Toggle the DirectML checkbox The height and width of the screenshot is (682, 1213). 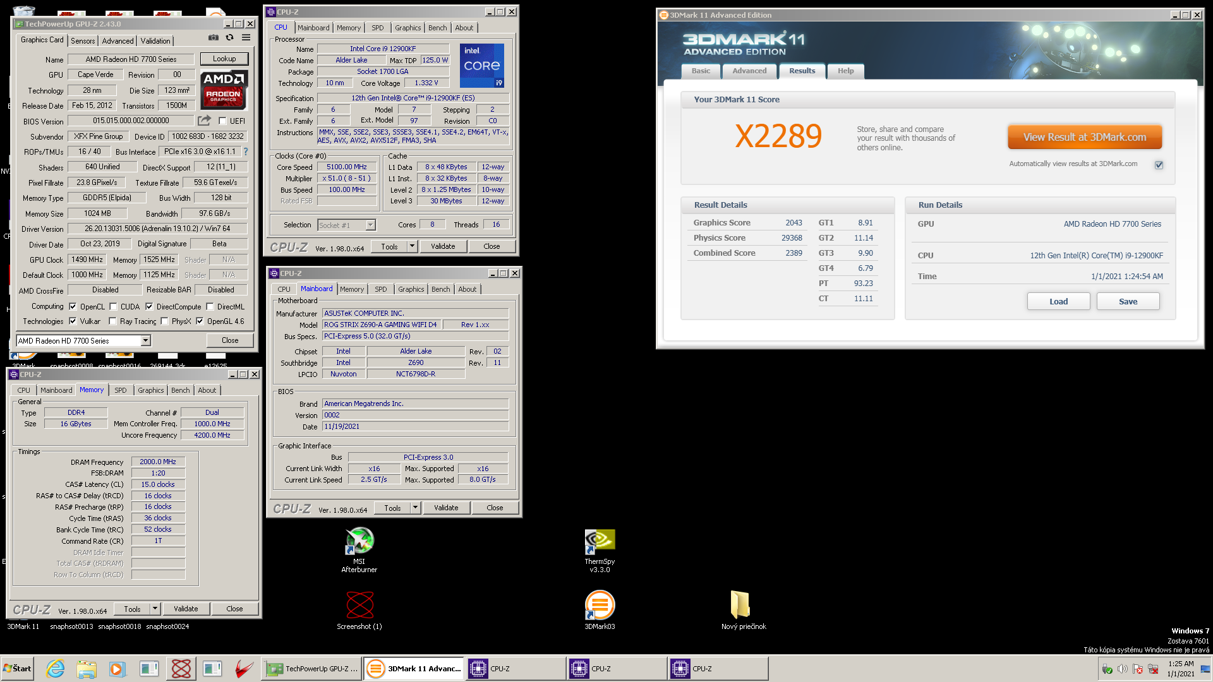(210, 306)
